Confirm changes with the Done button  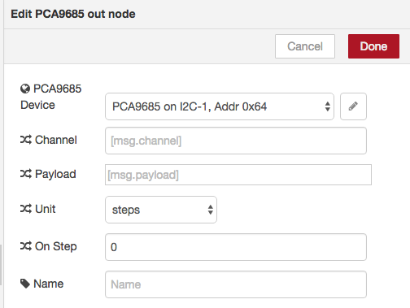[x=373, y=46]
